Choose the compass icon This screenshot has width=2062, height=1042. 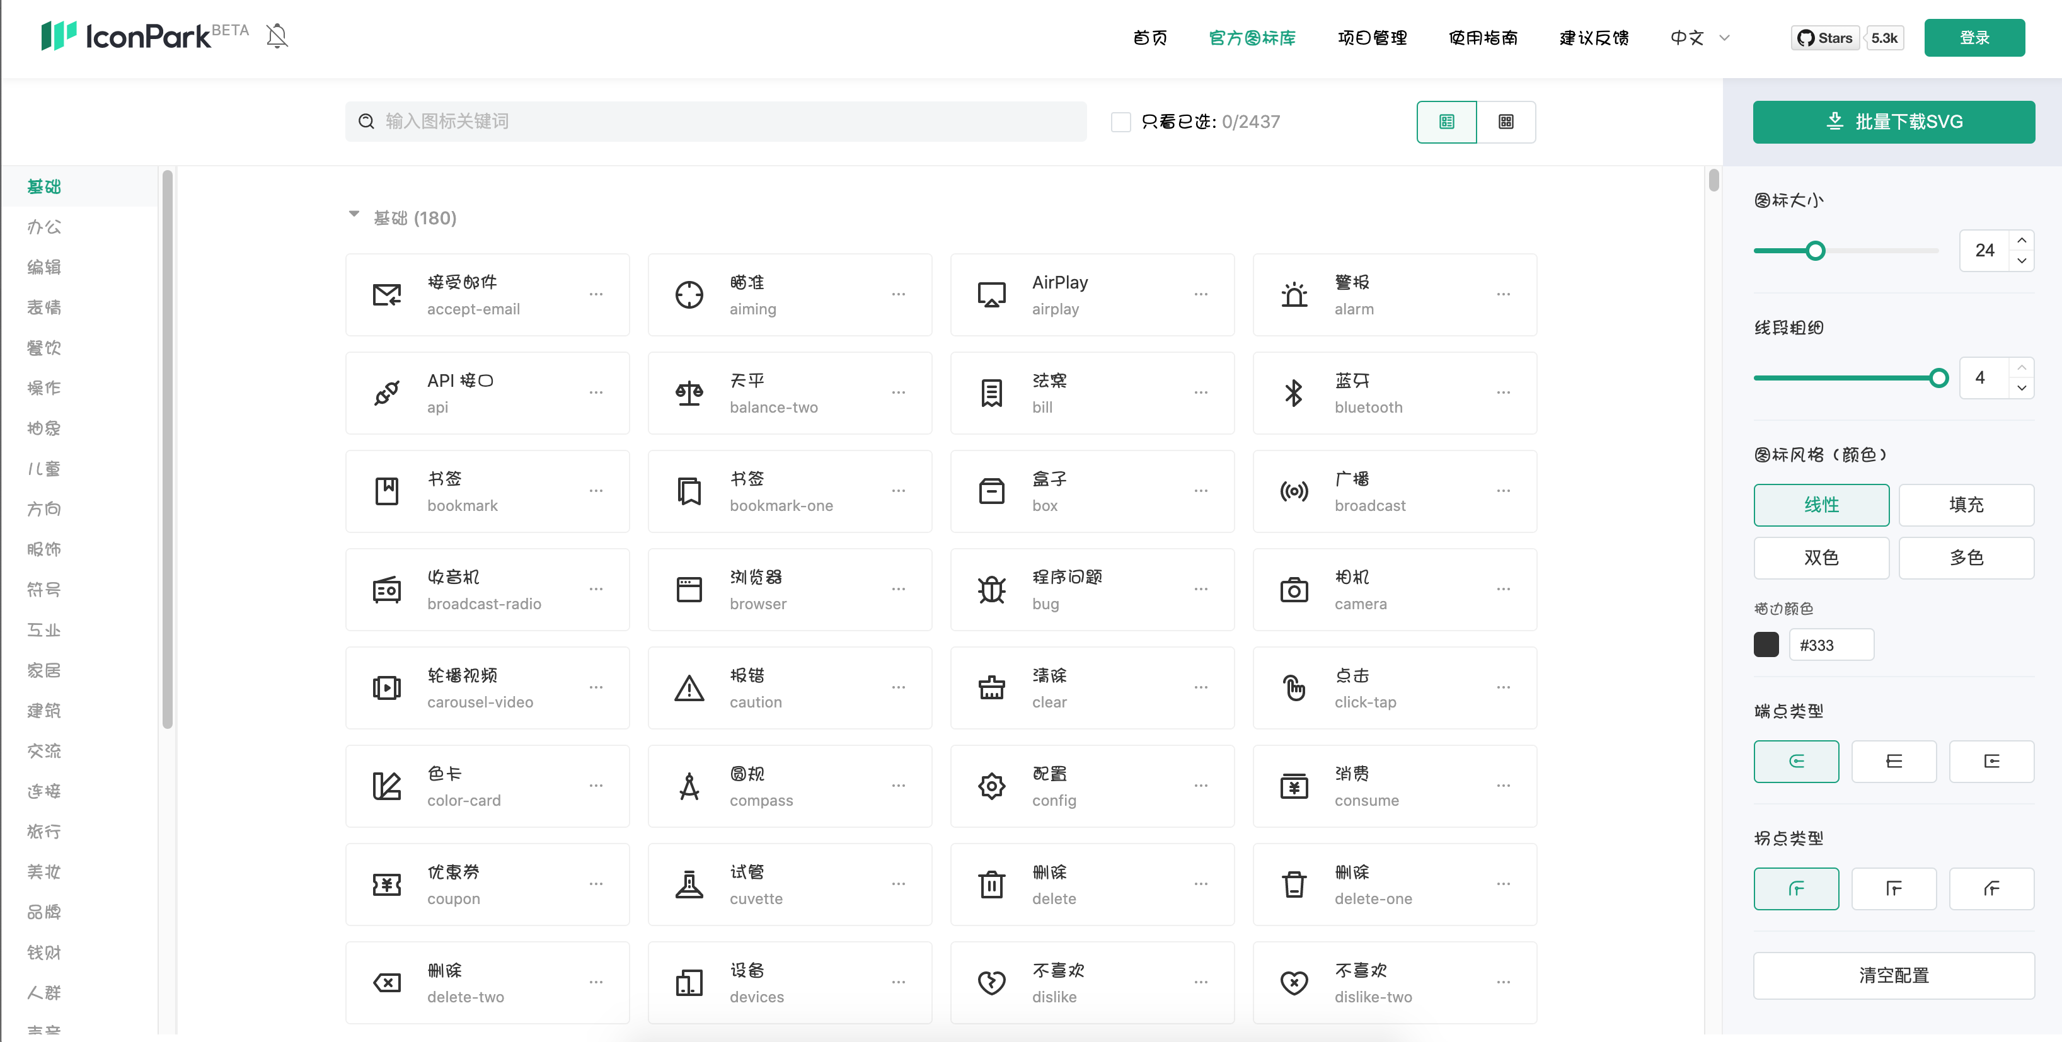tap(688, 786)
